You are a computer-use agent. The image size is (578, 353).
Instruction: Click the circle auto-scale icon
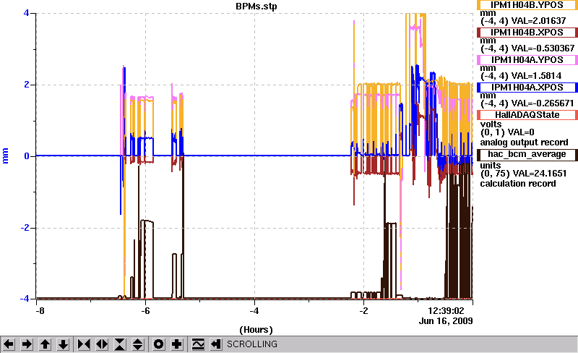pos(158,344)
